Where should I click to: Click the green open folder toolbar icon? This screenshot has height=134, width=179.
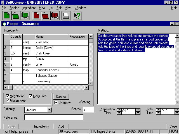click(16, 15)
